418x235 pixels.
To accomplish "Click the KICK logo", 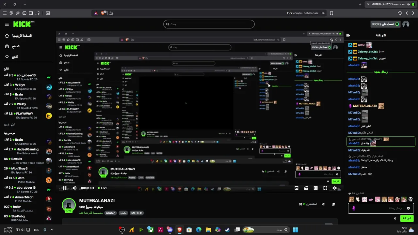I will (24, 24).
